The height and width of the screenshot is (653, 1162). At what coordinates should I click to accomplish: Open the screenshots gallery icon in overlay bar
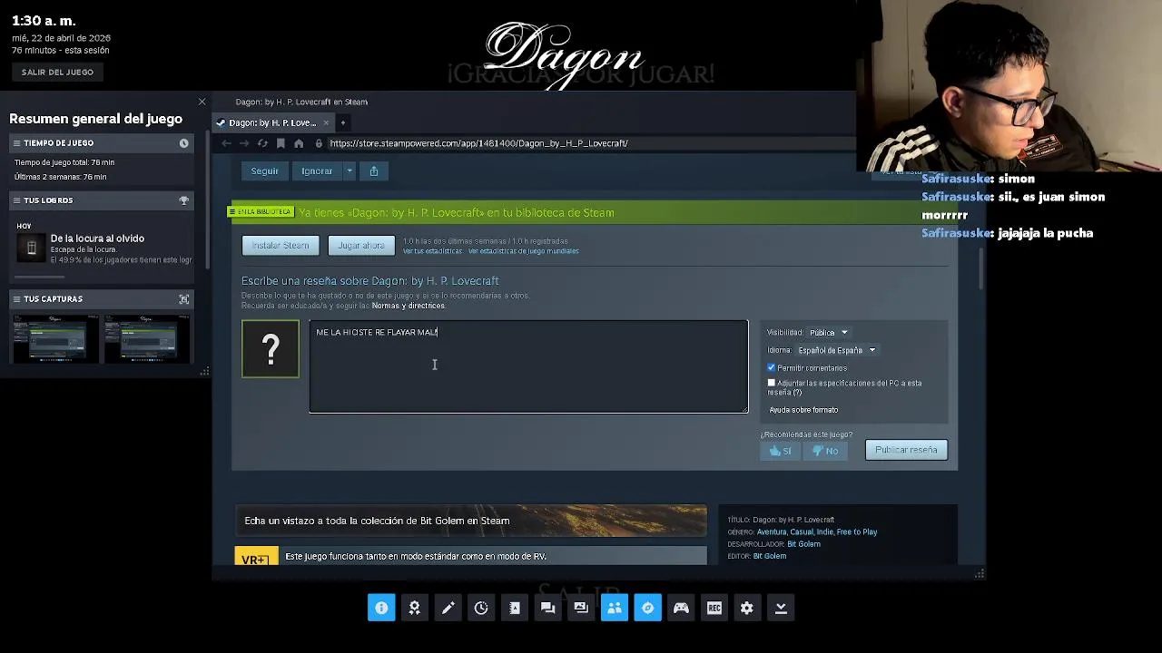coord(581,608)
